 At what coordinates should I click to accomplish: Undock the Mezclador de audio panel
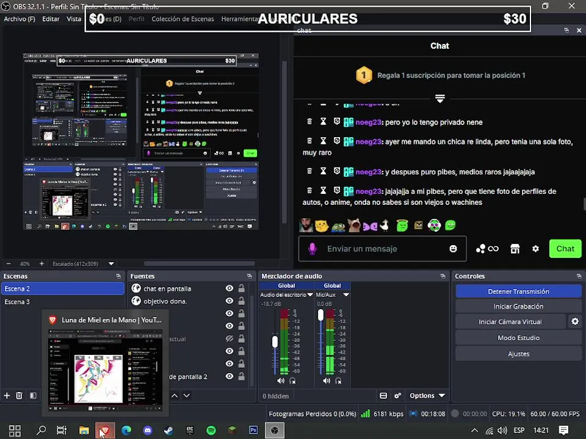[443, 276]
